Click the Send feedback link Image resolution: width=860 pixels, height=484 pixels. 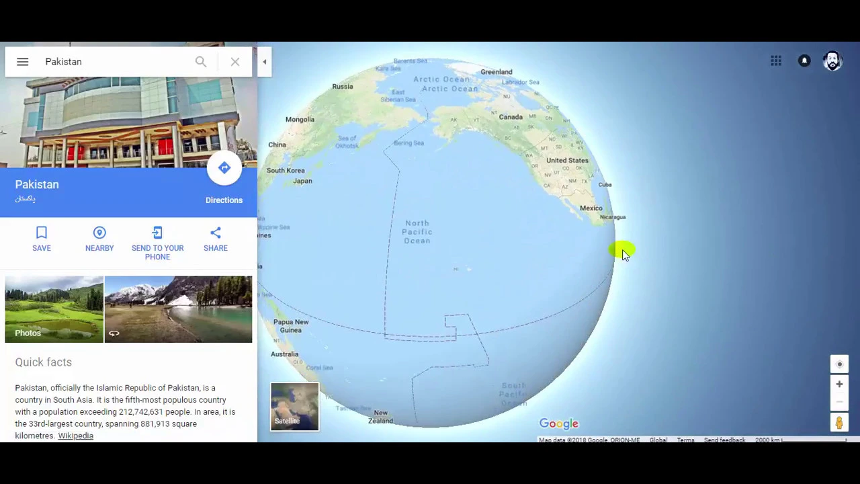724,440
